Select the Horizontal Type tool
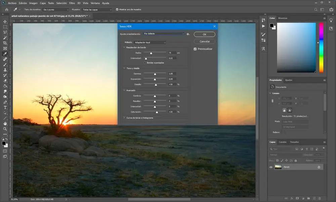 (5, 107)
